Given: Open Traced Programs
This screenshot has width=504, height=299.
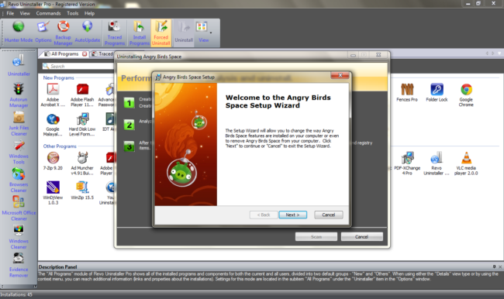Looking at the screenshot, I should [x=115, y=33].
